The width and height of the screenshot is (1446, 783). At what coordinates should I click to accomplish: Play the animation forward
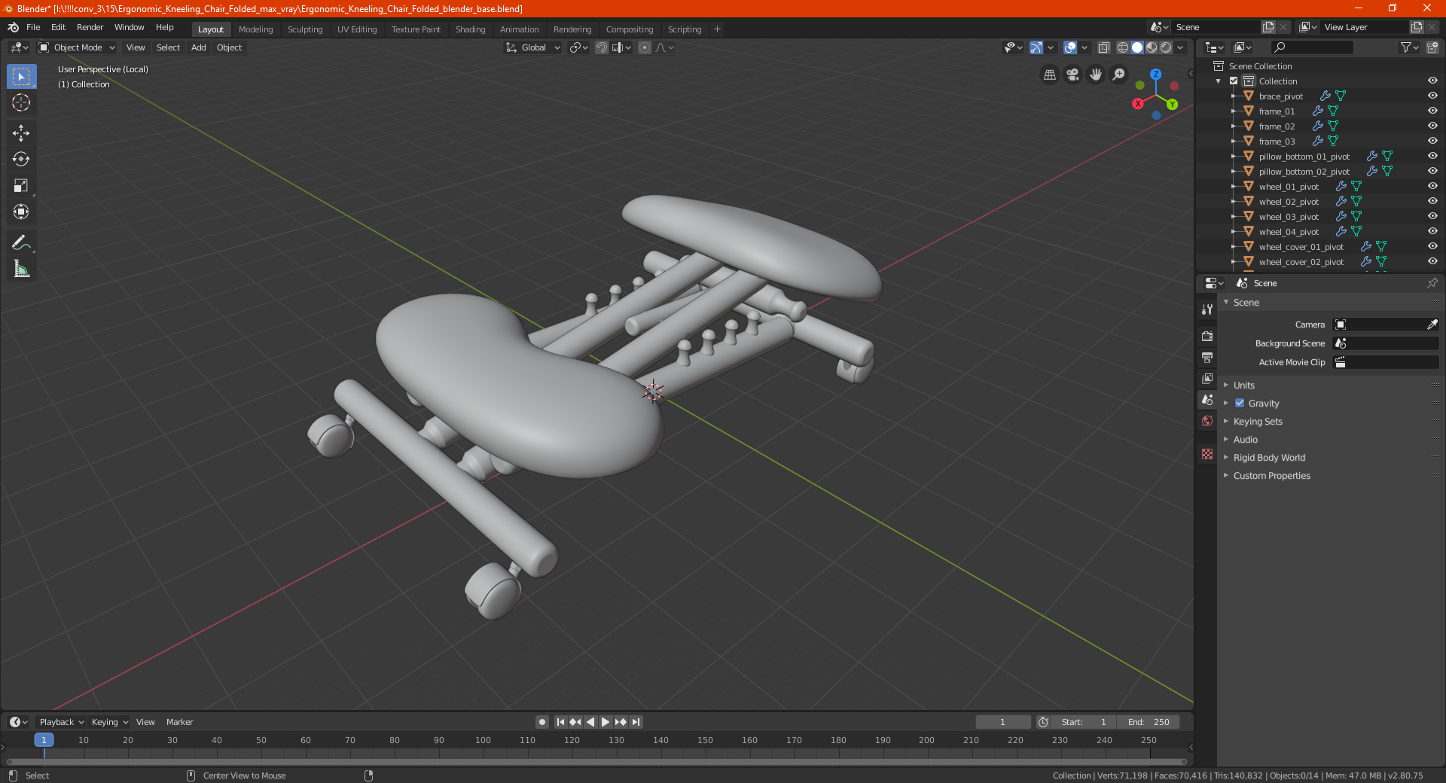[606, 722]
